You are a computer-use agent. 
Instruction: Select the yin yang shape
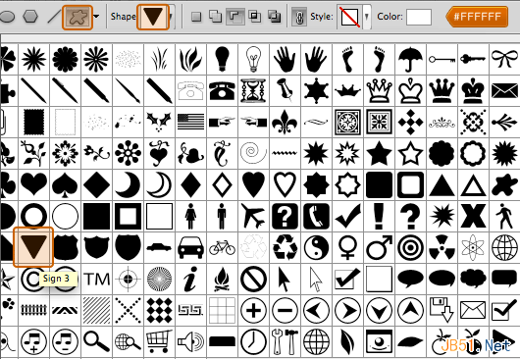[316, 247]
